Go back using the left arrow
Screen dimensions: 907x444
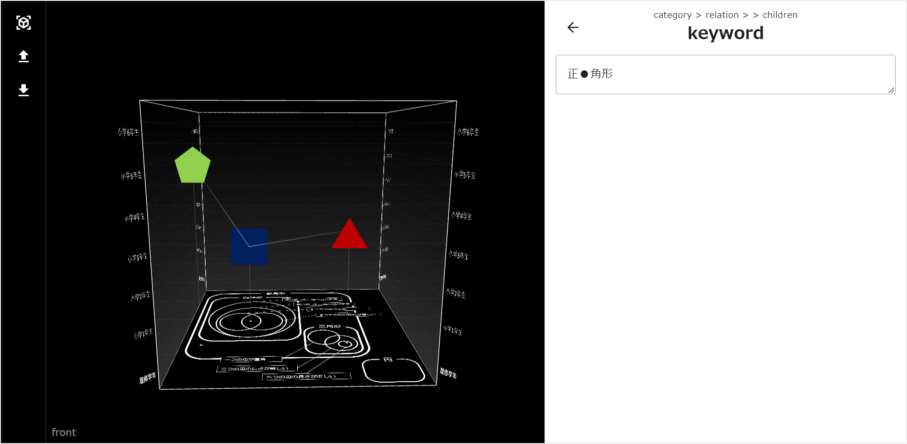[x=572, y=27]
